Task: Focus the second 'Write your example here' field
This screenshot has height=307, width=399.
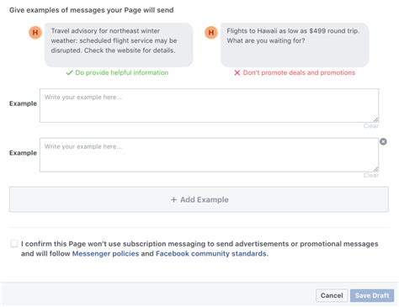Action: 209,155
